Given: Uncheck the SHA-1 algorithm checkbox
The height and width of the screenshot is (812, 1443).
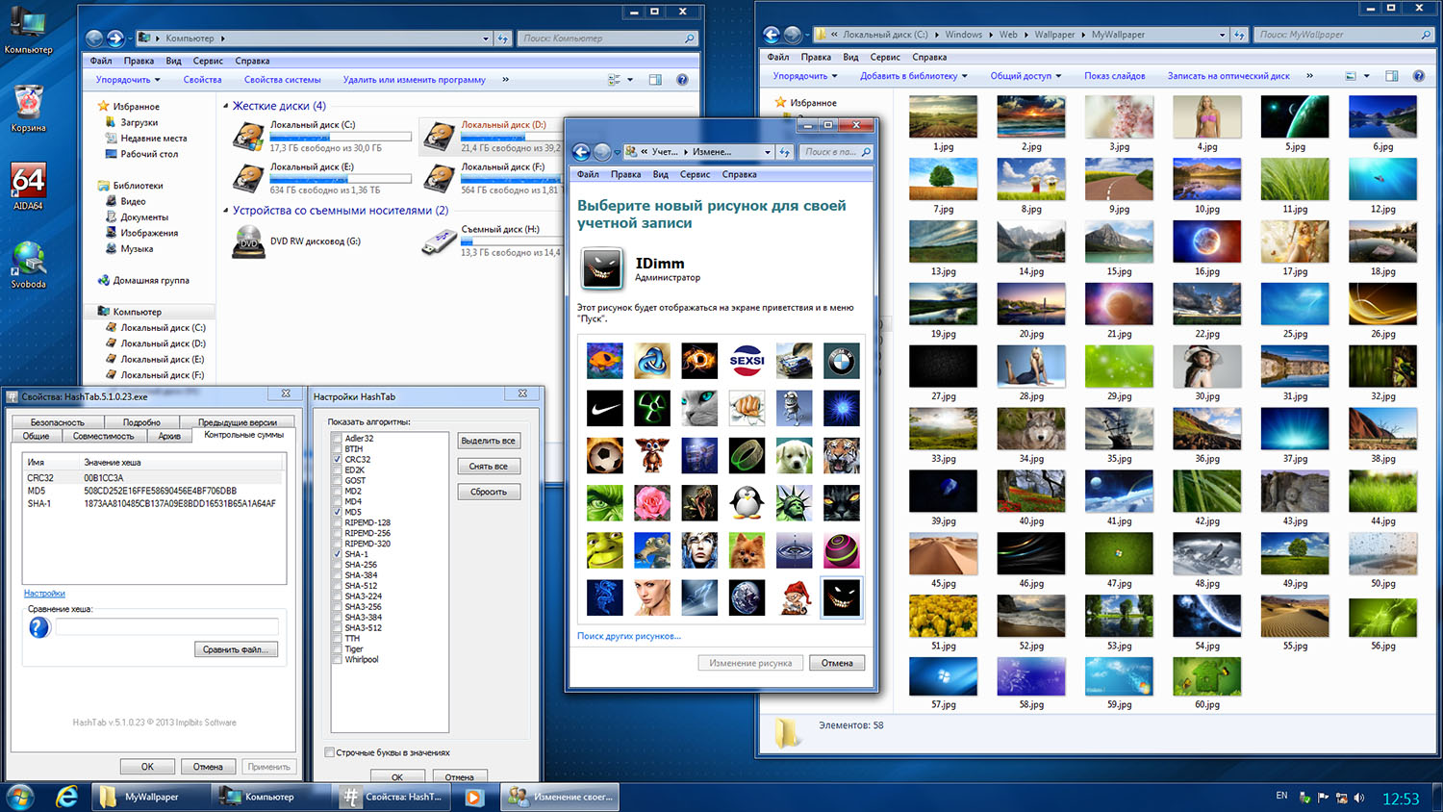Looking at the screenshot, I should [338, 554].
